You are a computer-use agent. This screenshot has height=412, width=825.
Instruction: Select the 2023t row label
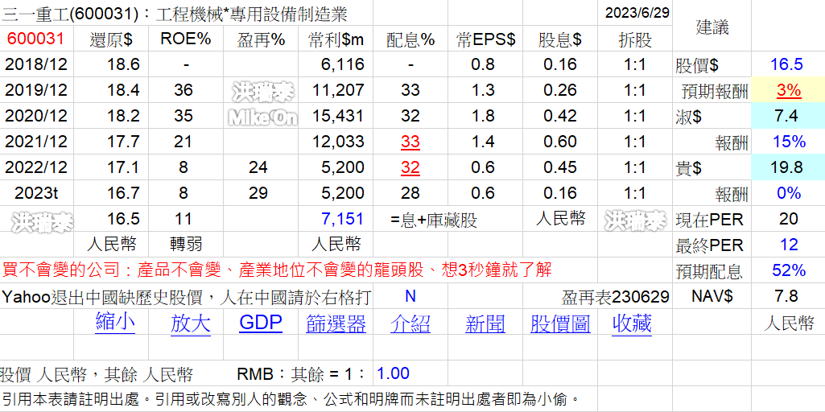(35, 193)
